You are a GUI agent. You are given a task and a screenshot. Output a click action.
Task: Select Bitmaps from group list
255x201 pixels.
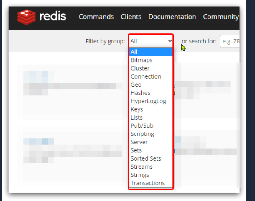(x=151, y=60)
